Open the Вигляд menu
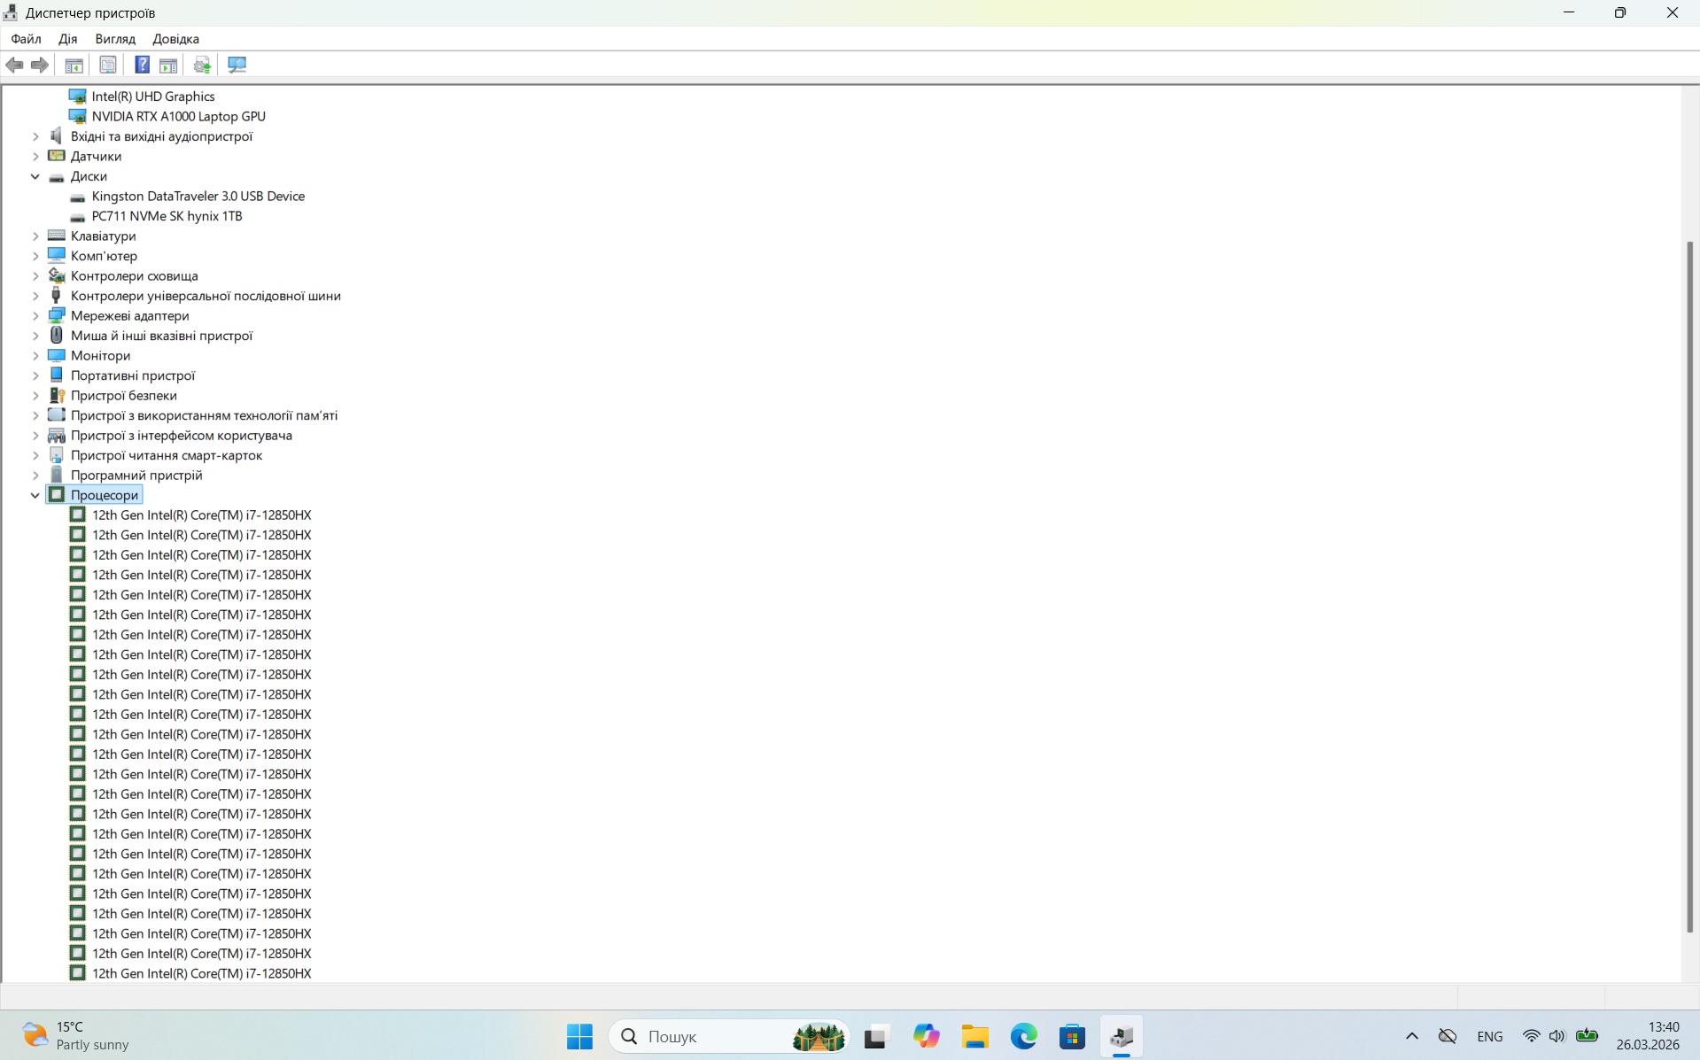Image resolution: width=1700 pixels, height=1060 pixels. [x=115, y=39]
